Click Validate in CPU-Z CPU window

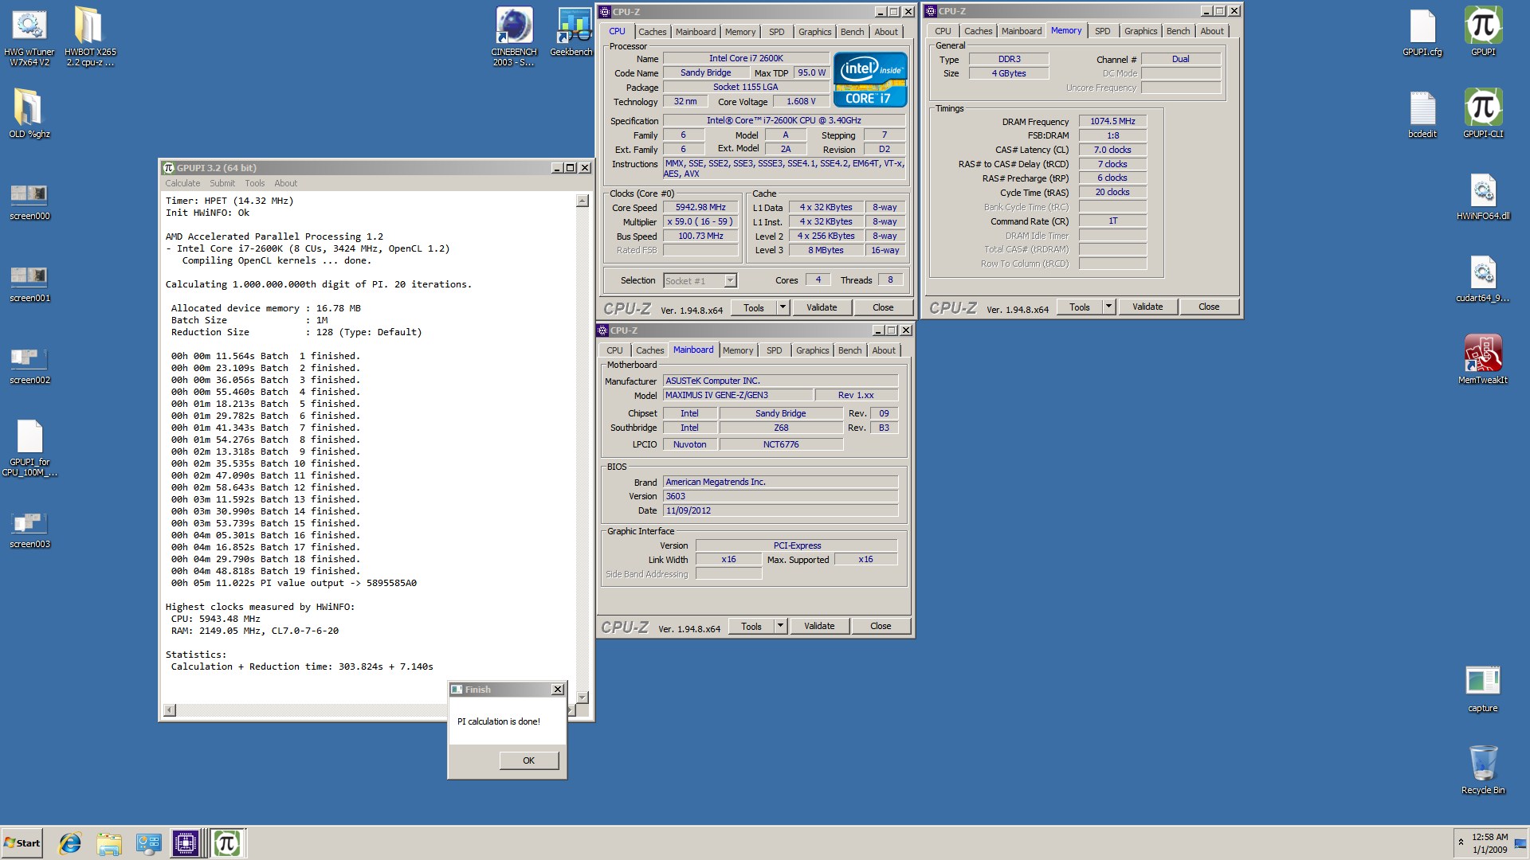tap(822, 307)
